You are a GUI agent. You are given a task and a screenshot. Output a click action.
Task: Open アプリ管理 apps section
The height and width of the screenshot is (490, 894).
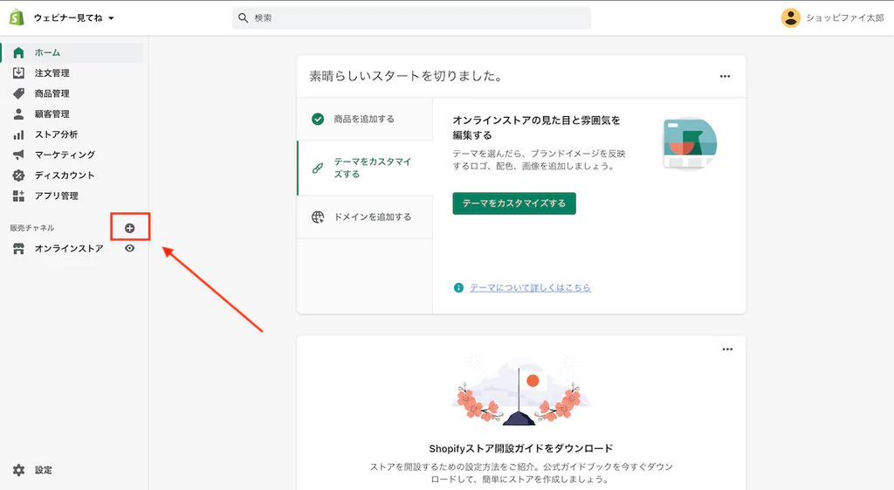click(56, 196)
